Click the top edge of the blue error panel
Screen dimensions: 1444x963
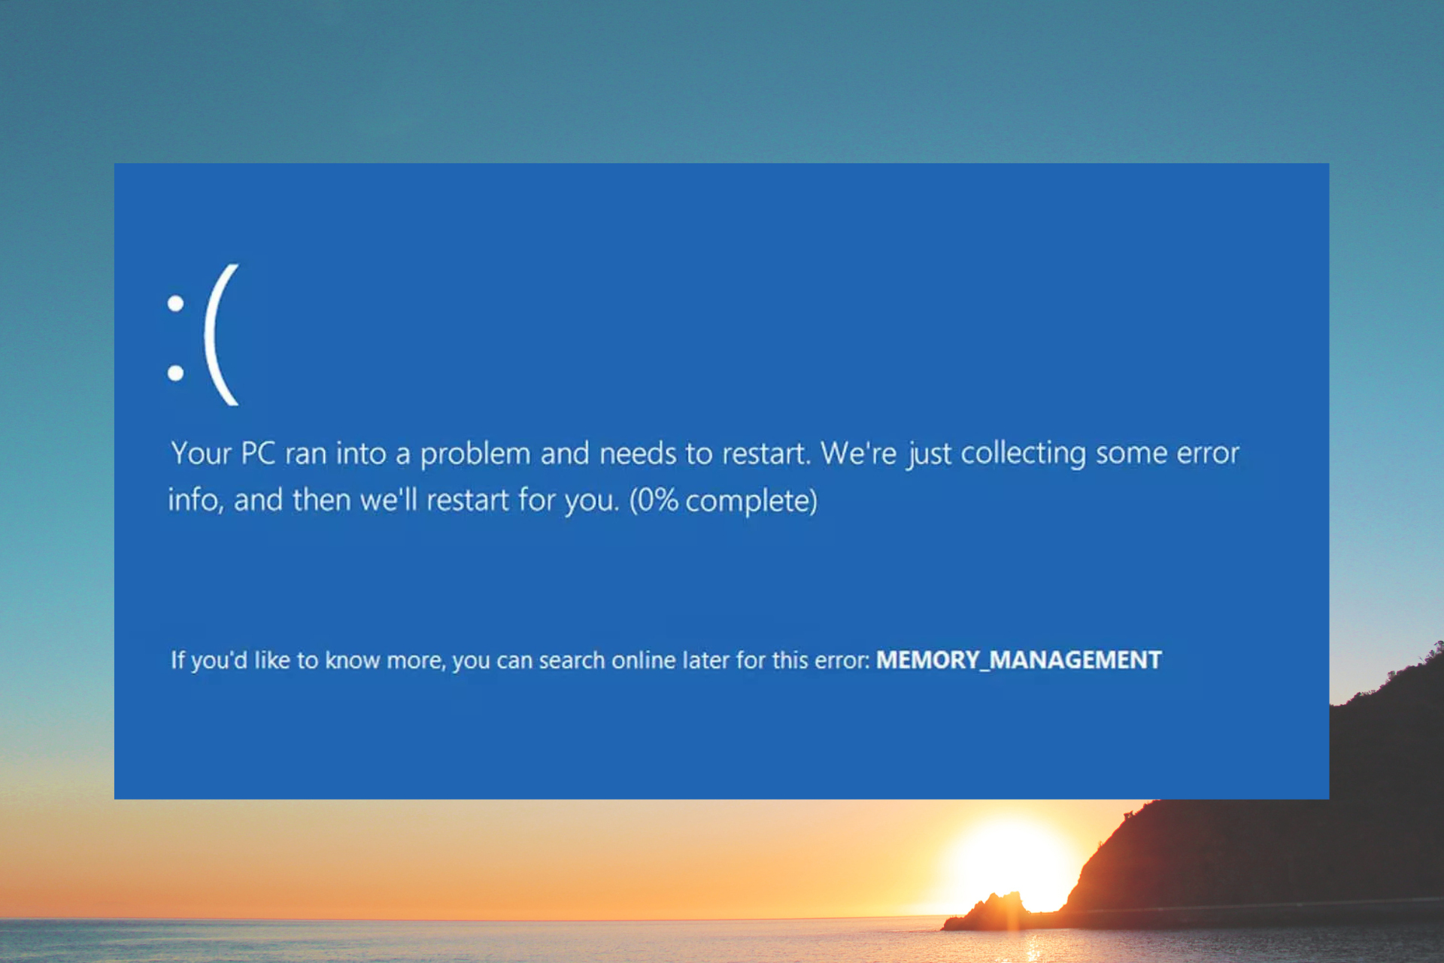[x=722, y=164]
